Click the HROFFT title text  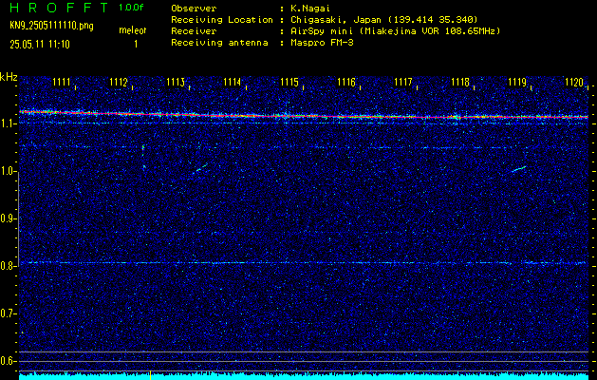tap(60, 8)
